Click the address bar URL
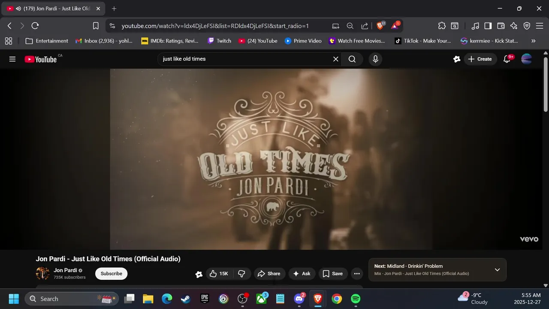The image size is (549, 309). [x=215, y=26]
